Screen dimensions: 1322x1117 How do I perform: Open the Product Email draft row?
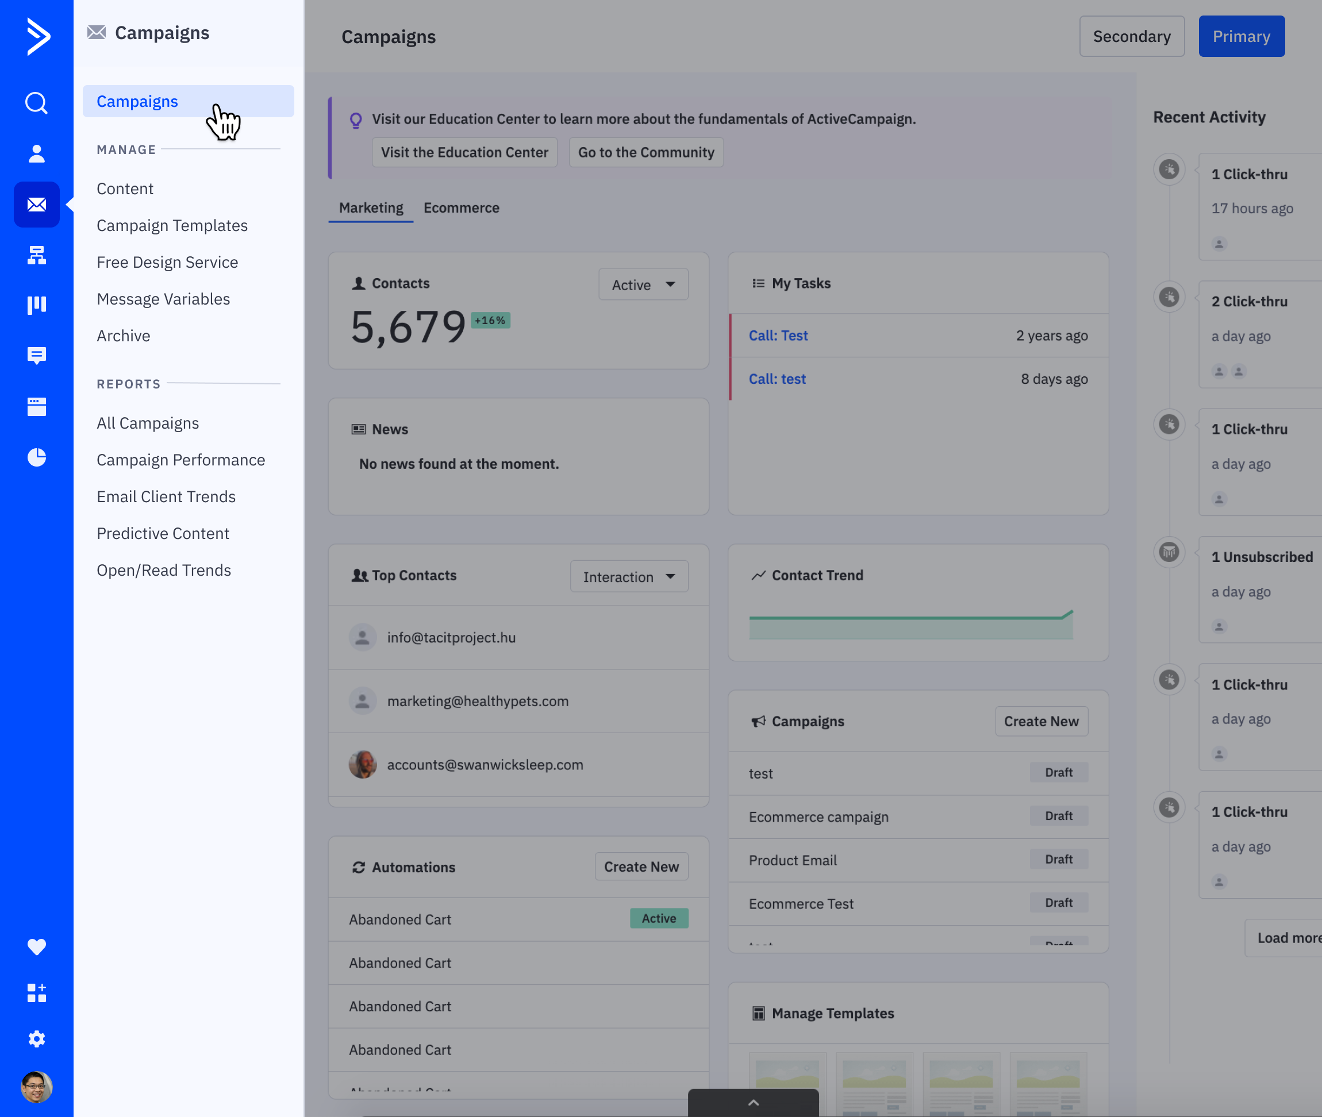click(x=919, y=860)
